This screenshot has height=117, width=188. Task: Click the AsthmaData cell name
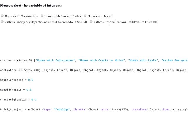click(x=8, y=70)
